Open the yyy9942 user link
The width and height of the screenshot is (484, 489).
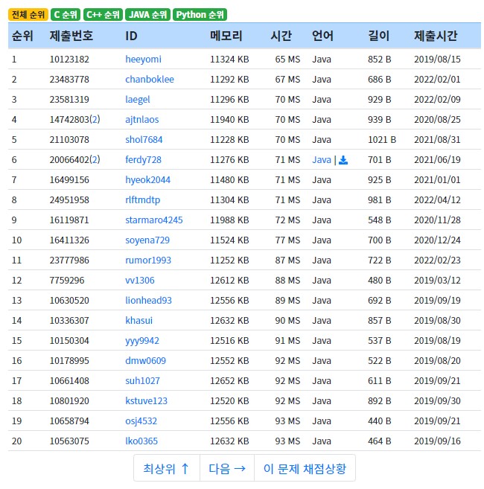pyautogui.click(x=142, y=341)
